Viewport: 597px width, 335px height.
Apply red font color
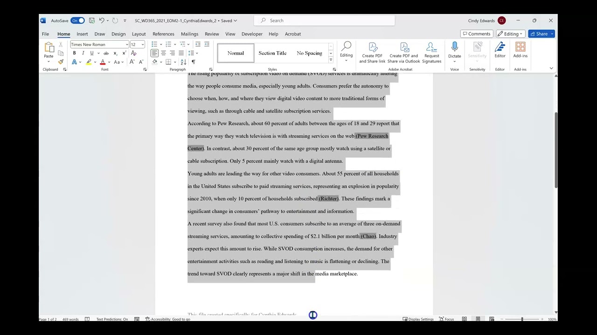pyautogui.click(x=103, y=62)
